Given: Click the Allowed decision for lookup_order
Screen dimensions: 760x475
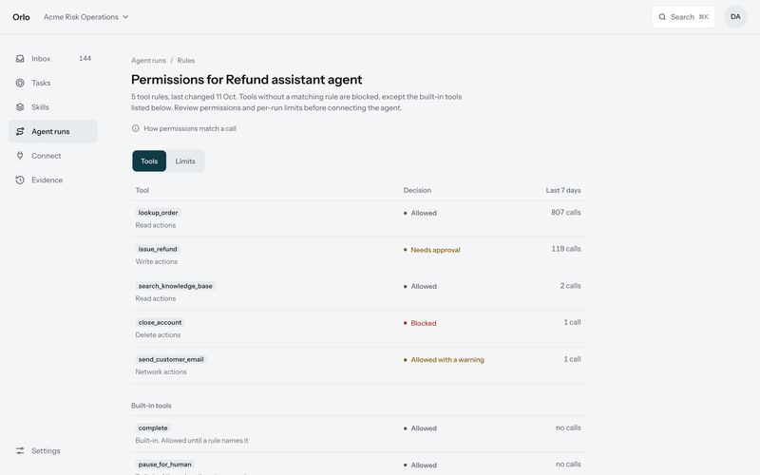Looking at the screenshot, I should [x=420, y=213].
